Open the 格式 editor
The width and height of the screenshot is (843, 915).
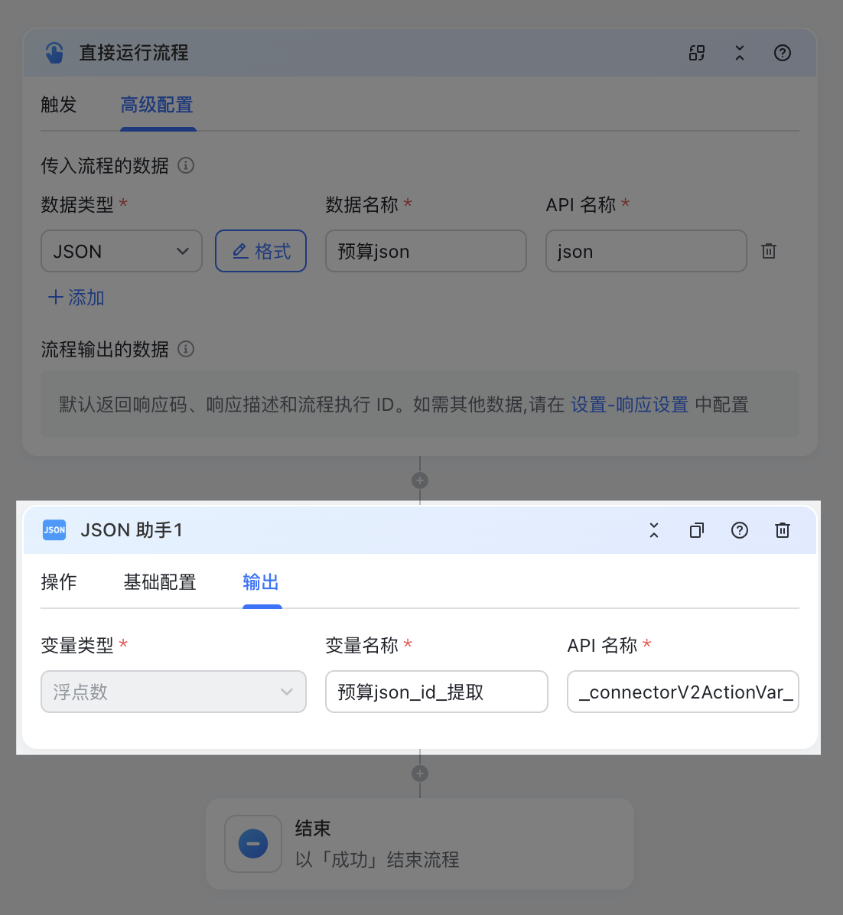pyautogui.click(x=260, y=250)
